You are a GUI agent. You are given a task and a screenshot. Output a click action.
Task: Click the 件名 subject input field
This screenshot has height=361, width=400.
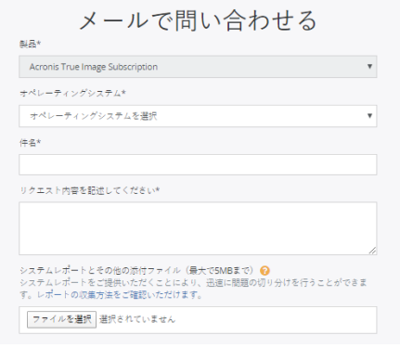198,165
